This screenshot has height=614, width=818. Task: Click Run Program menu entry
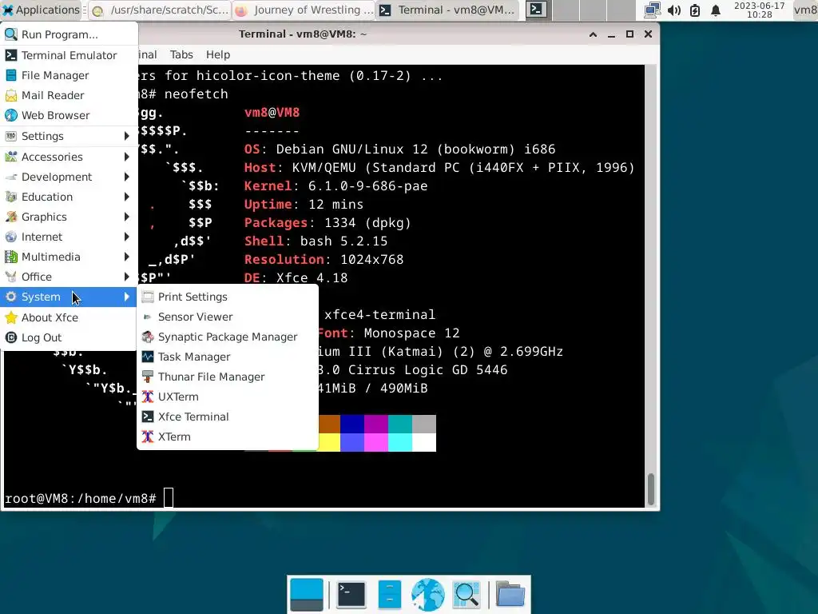69,34
